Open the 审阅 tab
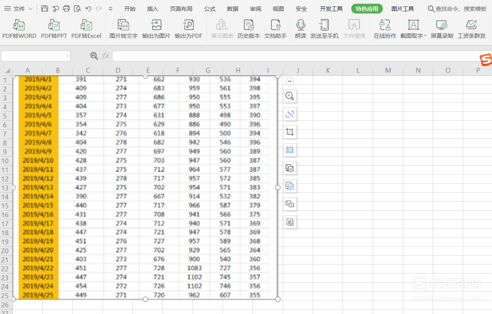 click(x=256, y=9)
